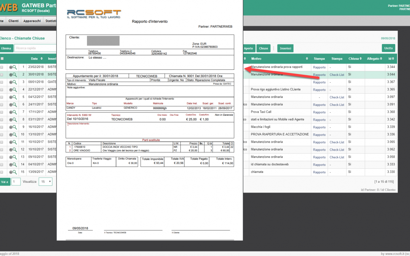The image size is (410, 256).
Task: Open Rapporto link for Prova Taxi Call
Action: pos(319,112)
